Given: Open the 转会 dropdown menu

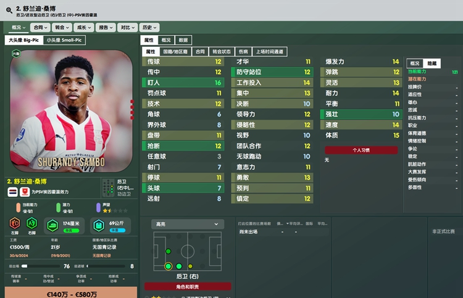Looking at the screenshot, I should 62,27.
